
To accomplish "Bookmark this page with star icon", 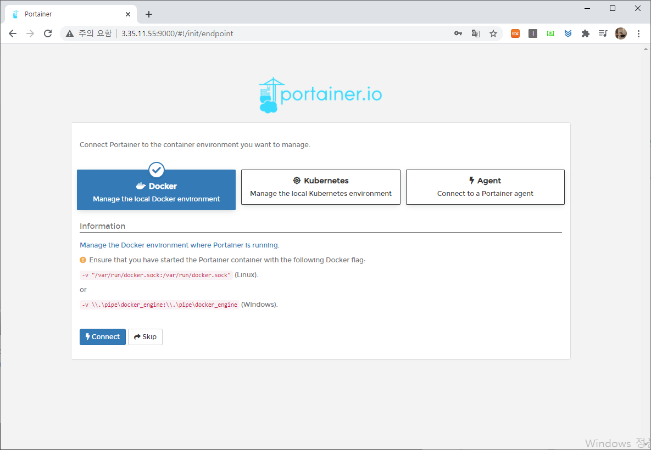I will pyautogui.click(x=493, y=33).
